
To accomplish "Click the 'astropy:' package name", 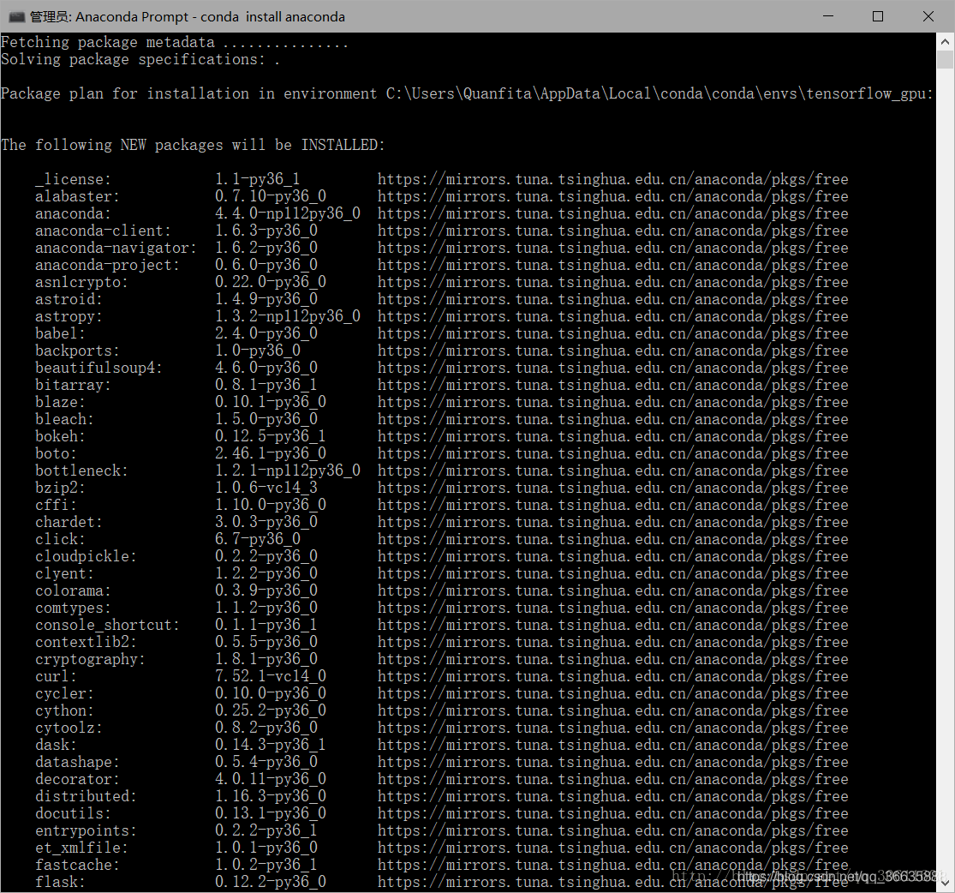I will click(69, 315).
